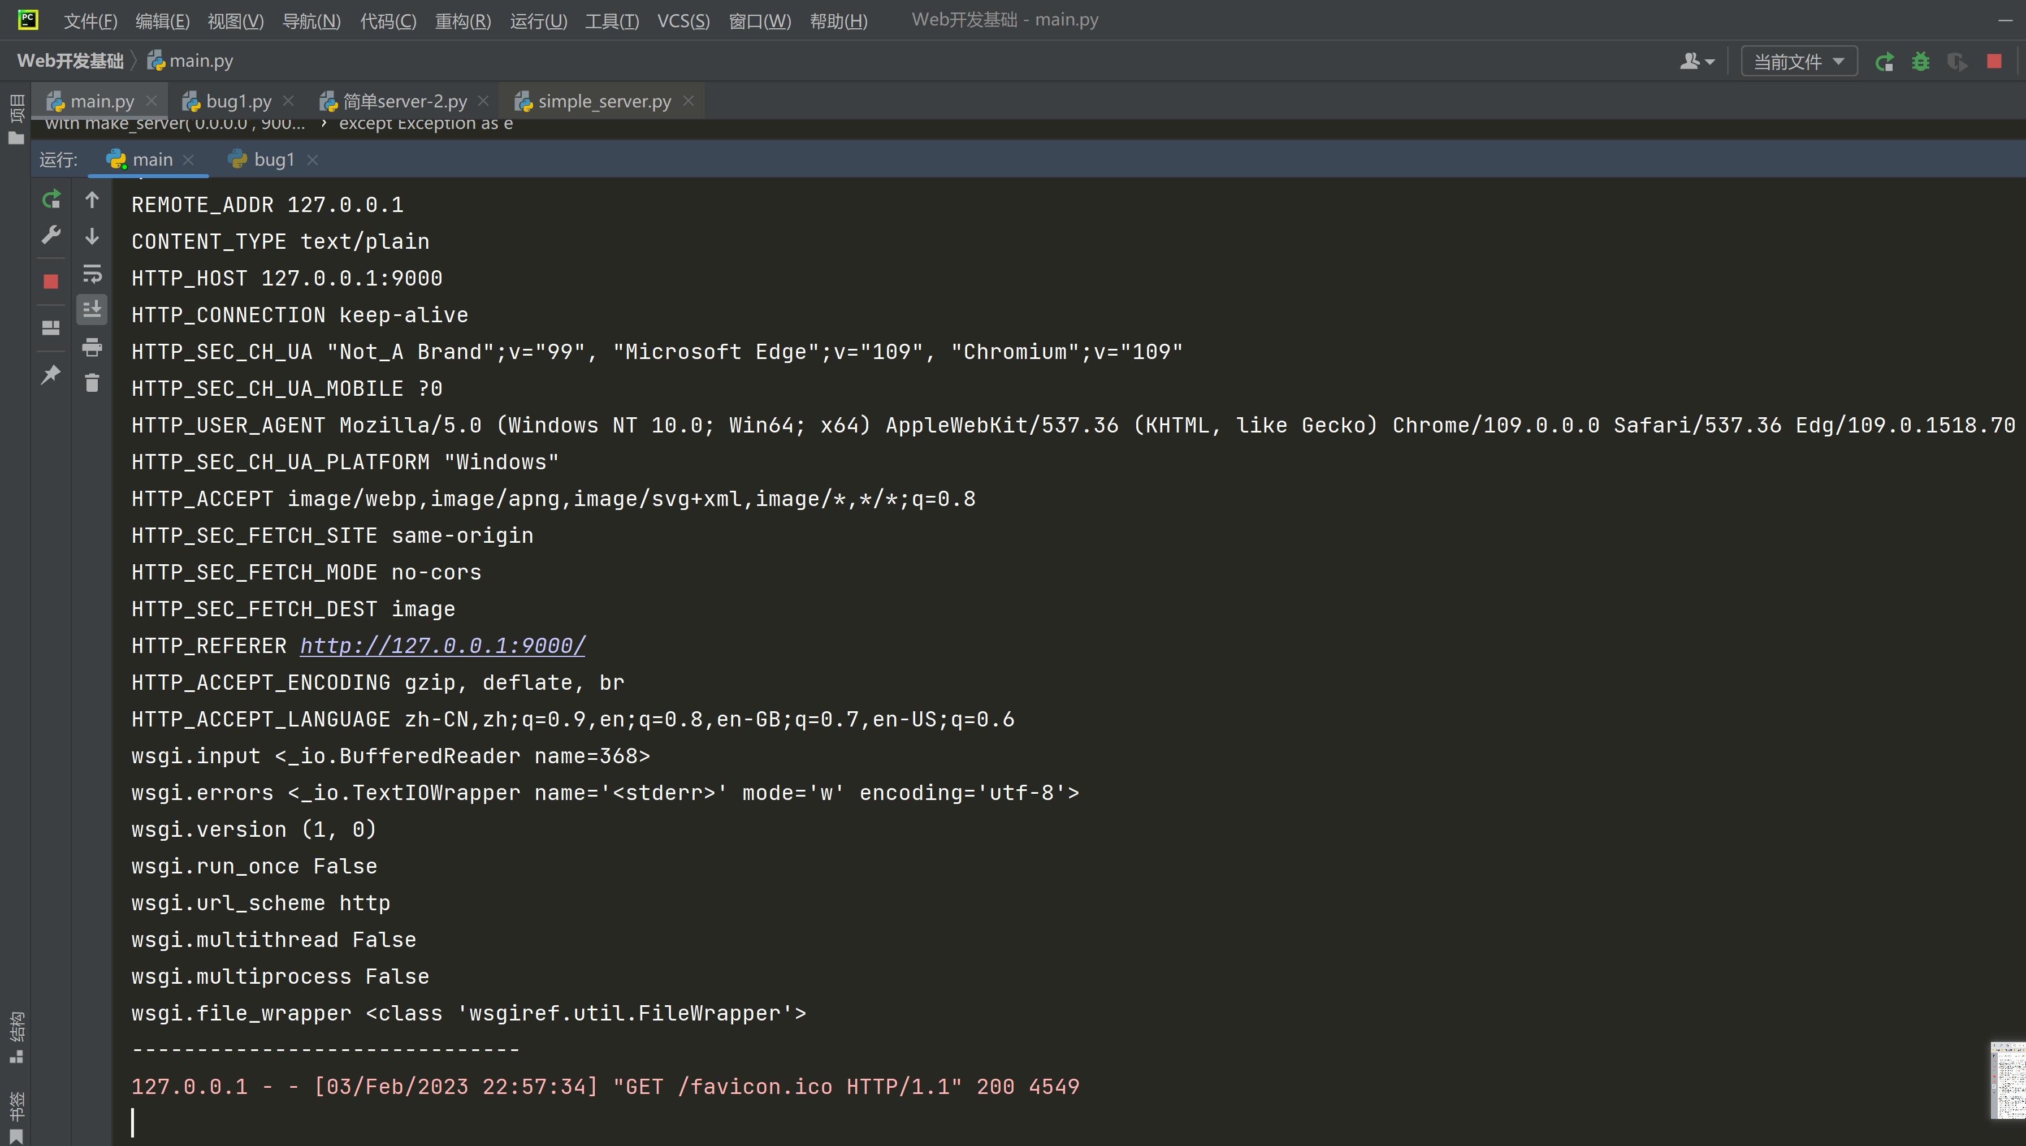The height and width of the screenshot is (1146, 2026).
Task: Click the pin tab icon in run panel
Action: pos(51,374)
